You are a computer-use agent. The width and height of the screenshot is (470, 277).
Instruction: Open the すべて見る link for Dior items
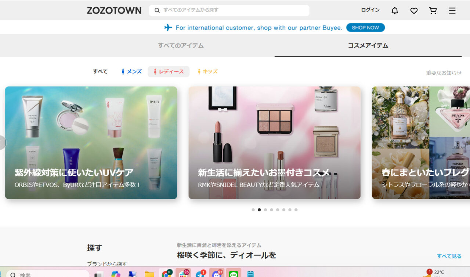[x=449, y=256]
